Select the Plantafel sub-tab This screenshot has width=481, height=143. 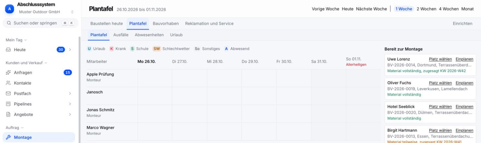point(99,35)
